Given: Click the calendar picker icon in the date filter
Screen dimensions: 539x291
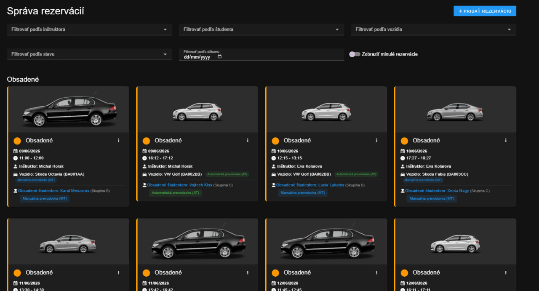Looking at the screenshot, I should [x=219, y=57].
